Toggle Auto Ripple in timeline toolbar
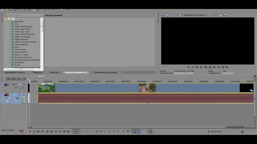 [x=143, y=132]
